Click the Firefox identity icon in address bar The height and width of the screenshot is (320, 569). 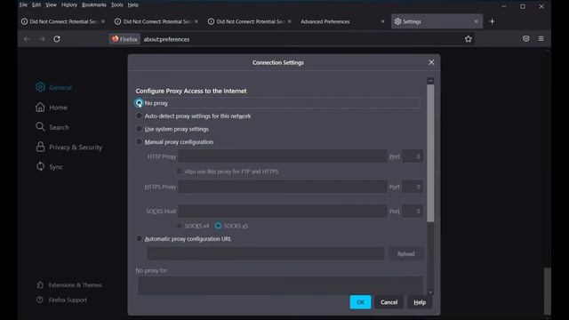124,39
